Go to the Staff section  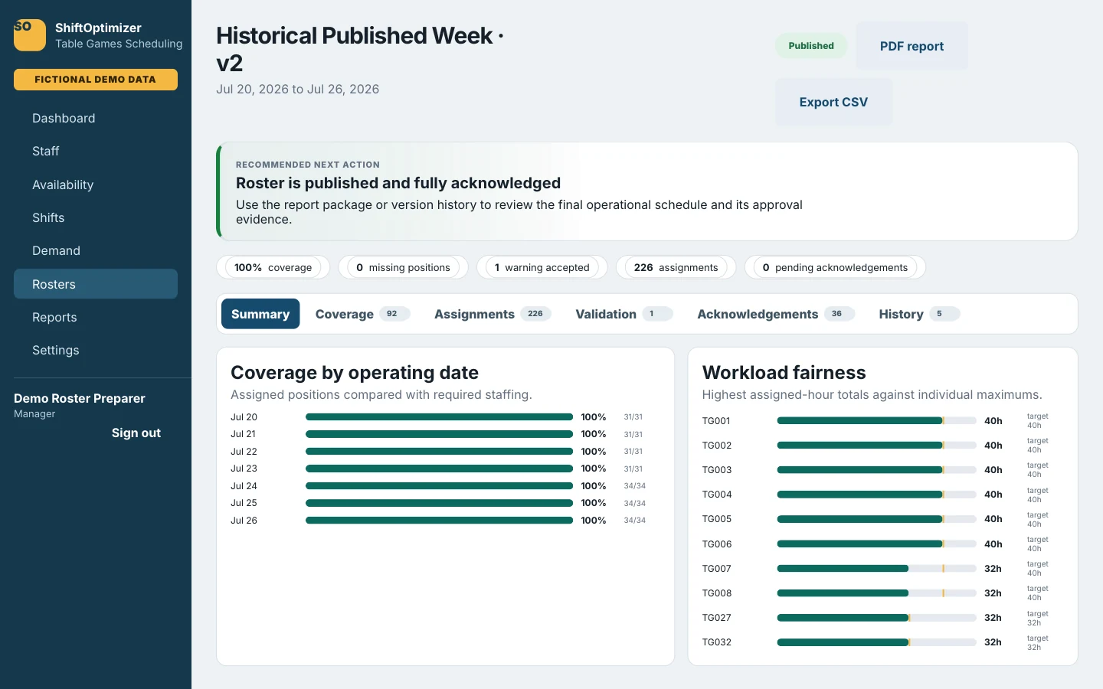pyautogui.click(x=96, y=151)
